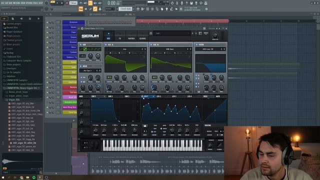
Task: Open the filter type dropdown MG Low 18
Action: coord(208,49)
